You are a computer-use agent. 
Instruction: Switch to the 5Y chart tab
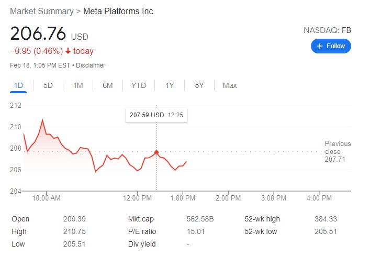pos(199,85)
